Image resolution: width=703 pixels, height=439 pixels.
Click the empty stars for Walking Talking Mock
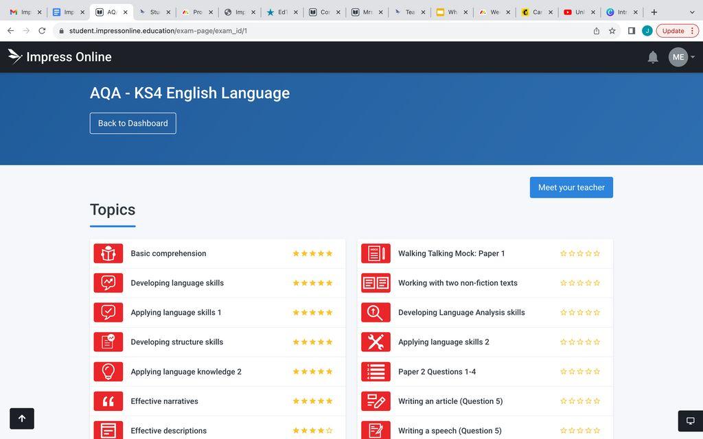[580, 254]
